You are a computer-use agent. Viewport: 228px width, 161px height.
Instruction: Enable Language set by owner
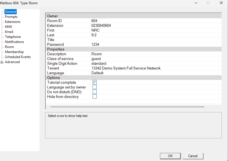(95, 87)
